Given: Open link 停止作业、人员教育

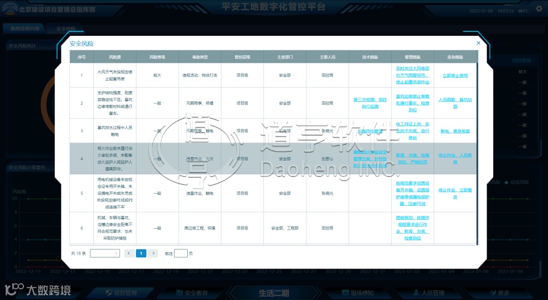Looking at the screenshot, I should click(455, 159).
